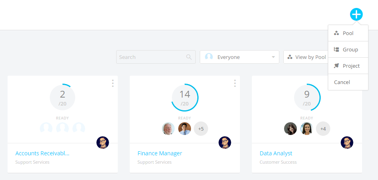Open the Accounts Receivable pool link
The height and width of the screenshot is (180, 378).
click(x=42, y=153)
